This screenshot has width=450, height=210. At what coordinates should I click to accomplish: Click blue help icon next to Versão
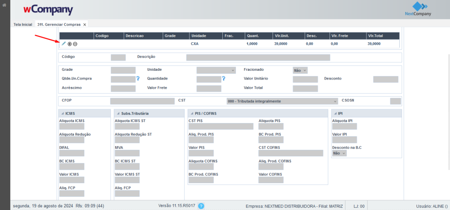pos(201,206)
